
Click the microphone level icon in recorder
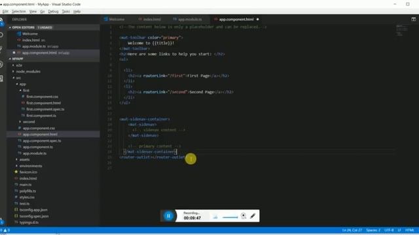pyautogui.click(x=215, y=217)
